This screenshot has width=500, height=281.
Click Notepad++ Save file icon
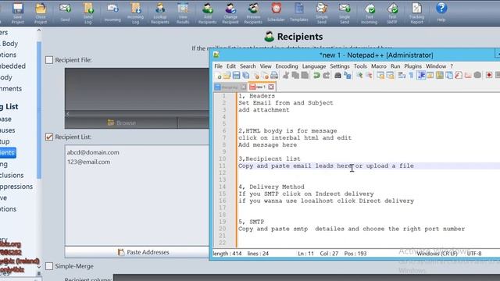236,75
